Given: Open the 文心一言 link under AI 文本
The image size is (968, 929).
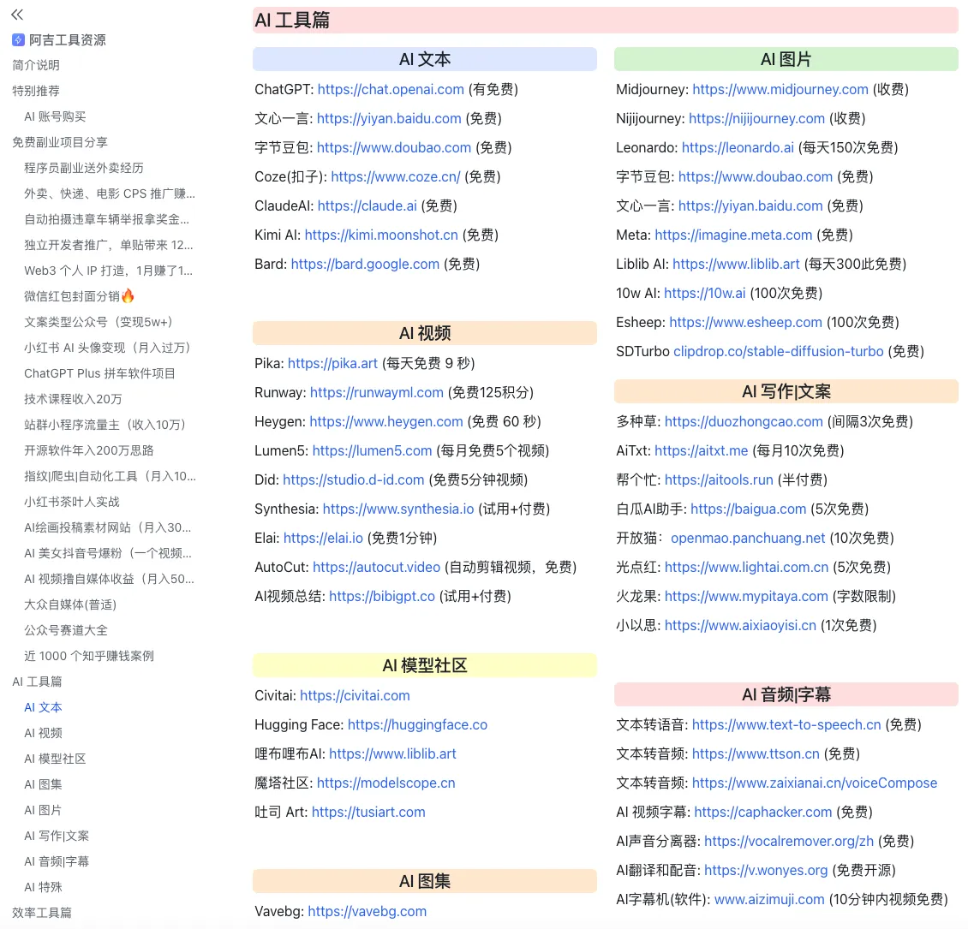Looking at the screenshot, I should [389, 118].
